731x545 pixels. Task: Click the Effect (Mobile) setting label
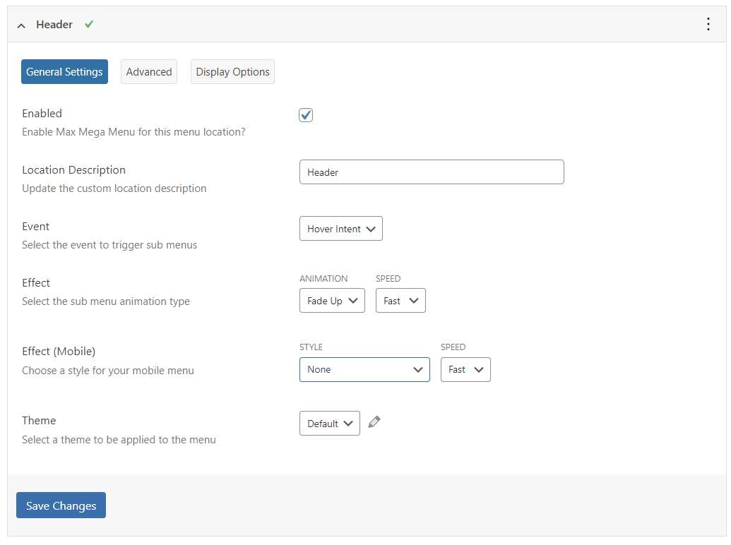pos(59,352)
